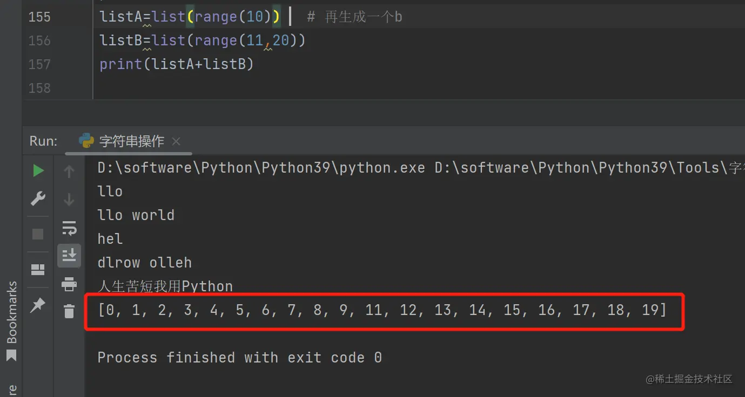Go down the stack trace arrow
The height and width of the screenshot is (397, 745).
click(x=69, y=200)
